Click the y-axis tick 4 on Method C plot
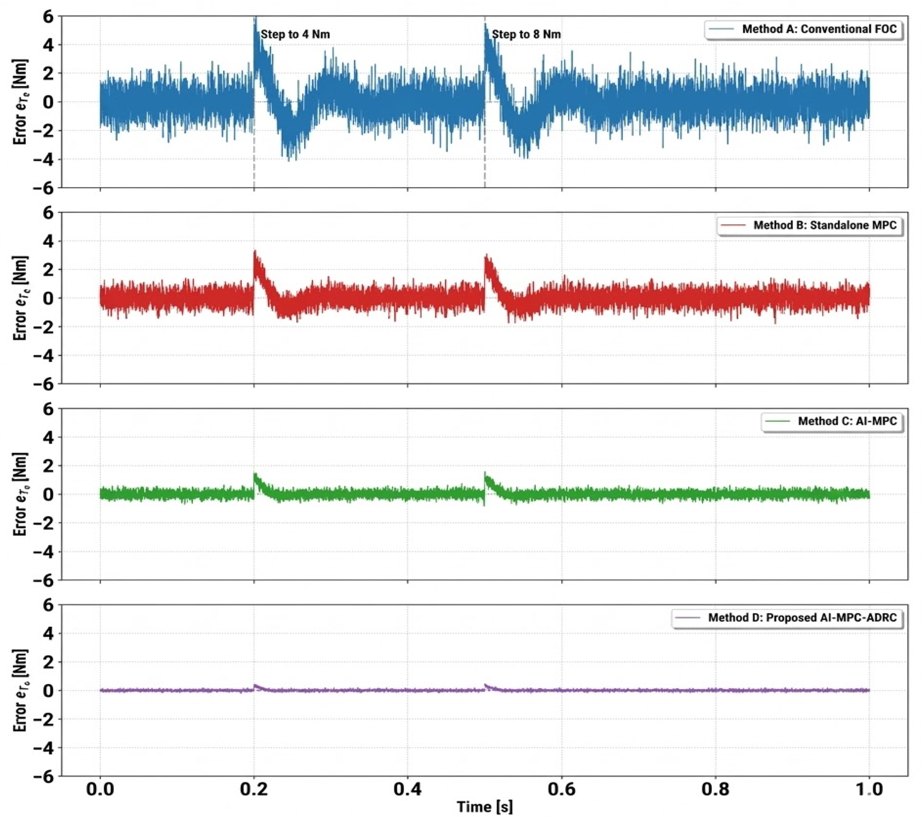The height and width of the screenshot is (826, 924). 48,438
